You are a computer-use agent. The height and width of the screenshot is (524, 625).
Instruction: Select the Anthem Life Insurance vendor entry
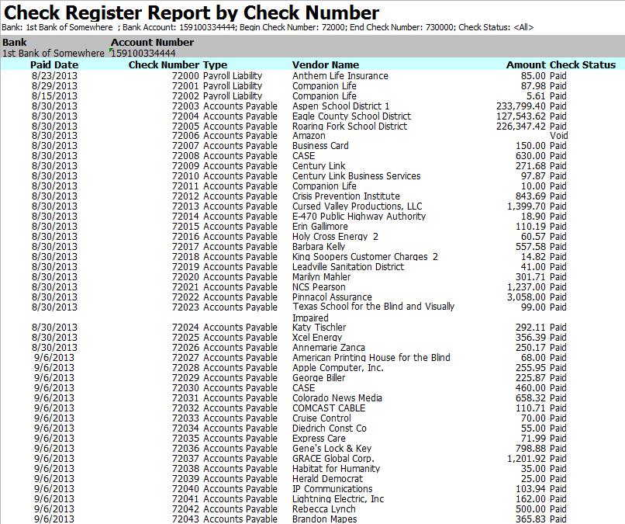(x=340, y=76)
